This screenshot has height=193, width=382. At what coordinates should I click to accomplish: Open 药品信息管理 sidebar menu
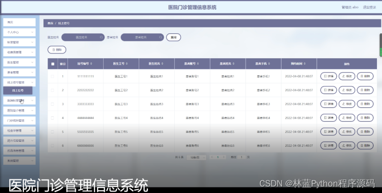[19, 151]
